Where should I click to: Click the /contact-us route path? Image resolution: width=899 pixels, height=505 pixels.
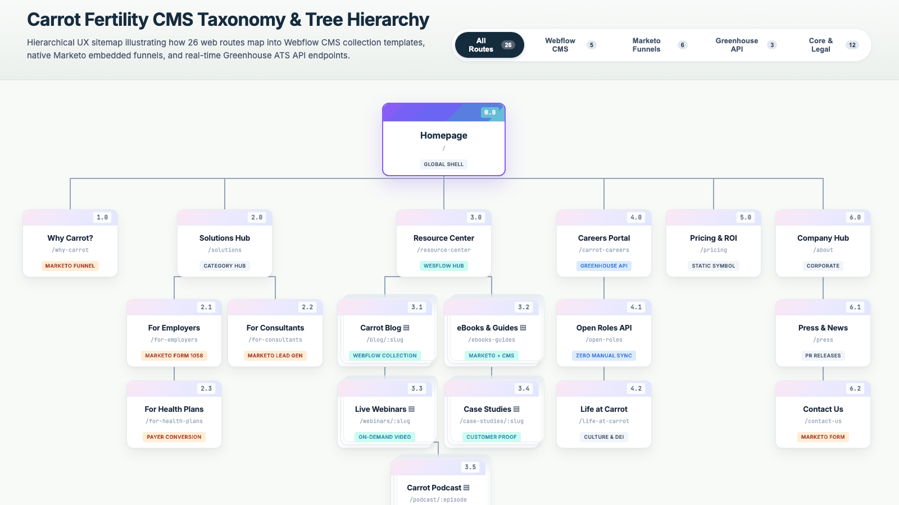823,421
